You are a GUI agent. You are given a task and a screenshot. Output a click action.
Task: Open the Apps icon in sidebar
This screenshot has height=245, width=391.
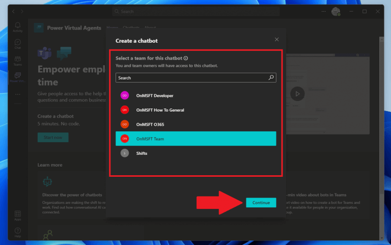17,215
